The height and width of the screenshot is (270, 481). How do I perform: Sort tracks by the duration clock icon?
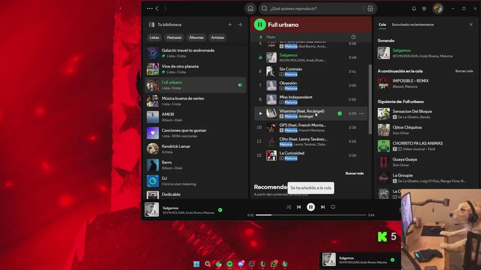pyautogui.click(x=353, y=37)
